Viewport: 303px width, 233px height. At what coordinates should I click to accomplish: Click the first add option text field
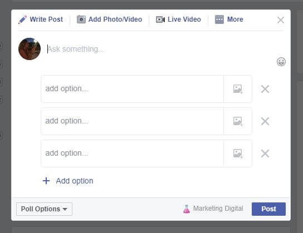pyautogui.click(x=133, y=89)
